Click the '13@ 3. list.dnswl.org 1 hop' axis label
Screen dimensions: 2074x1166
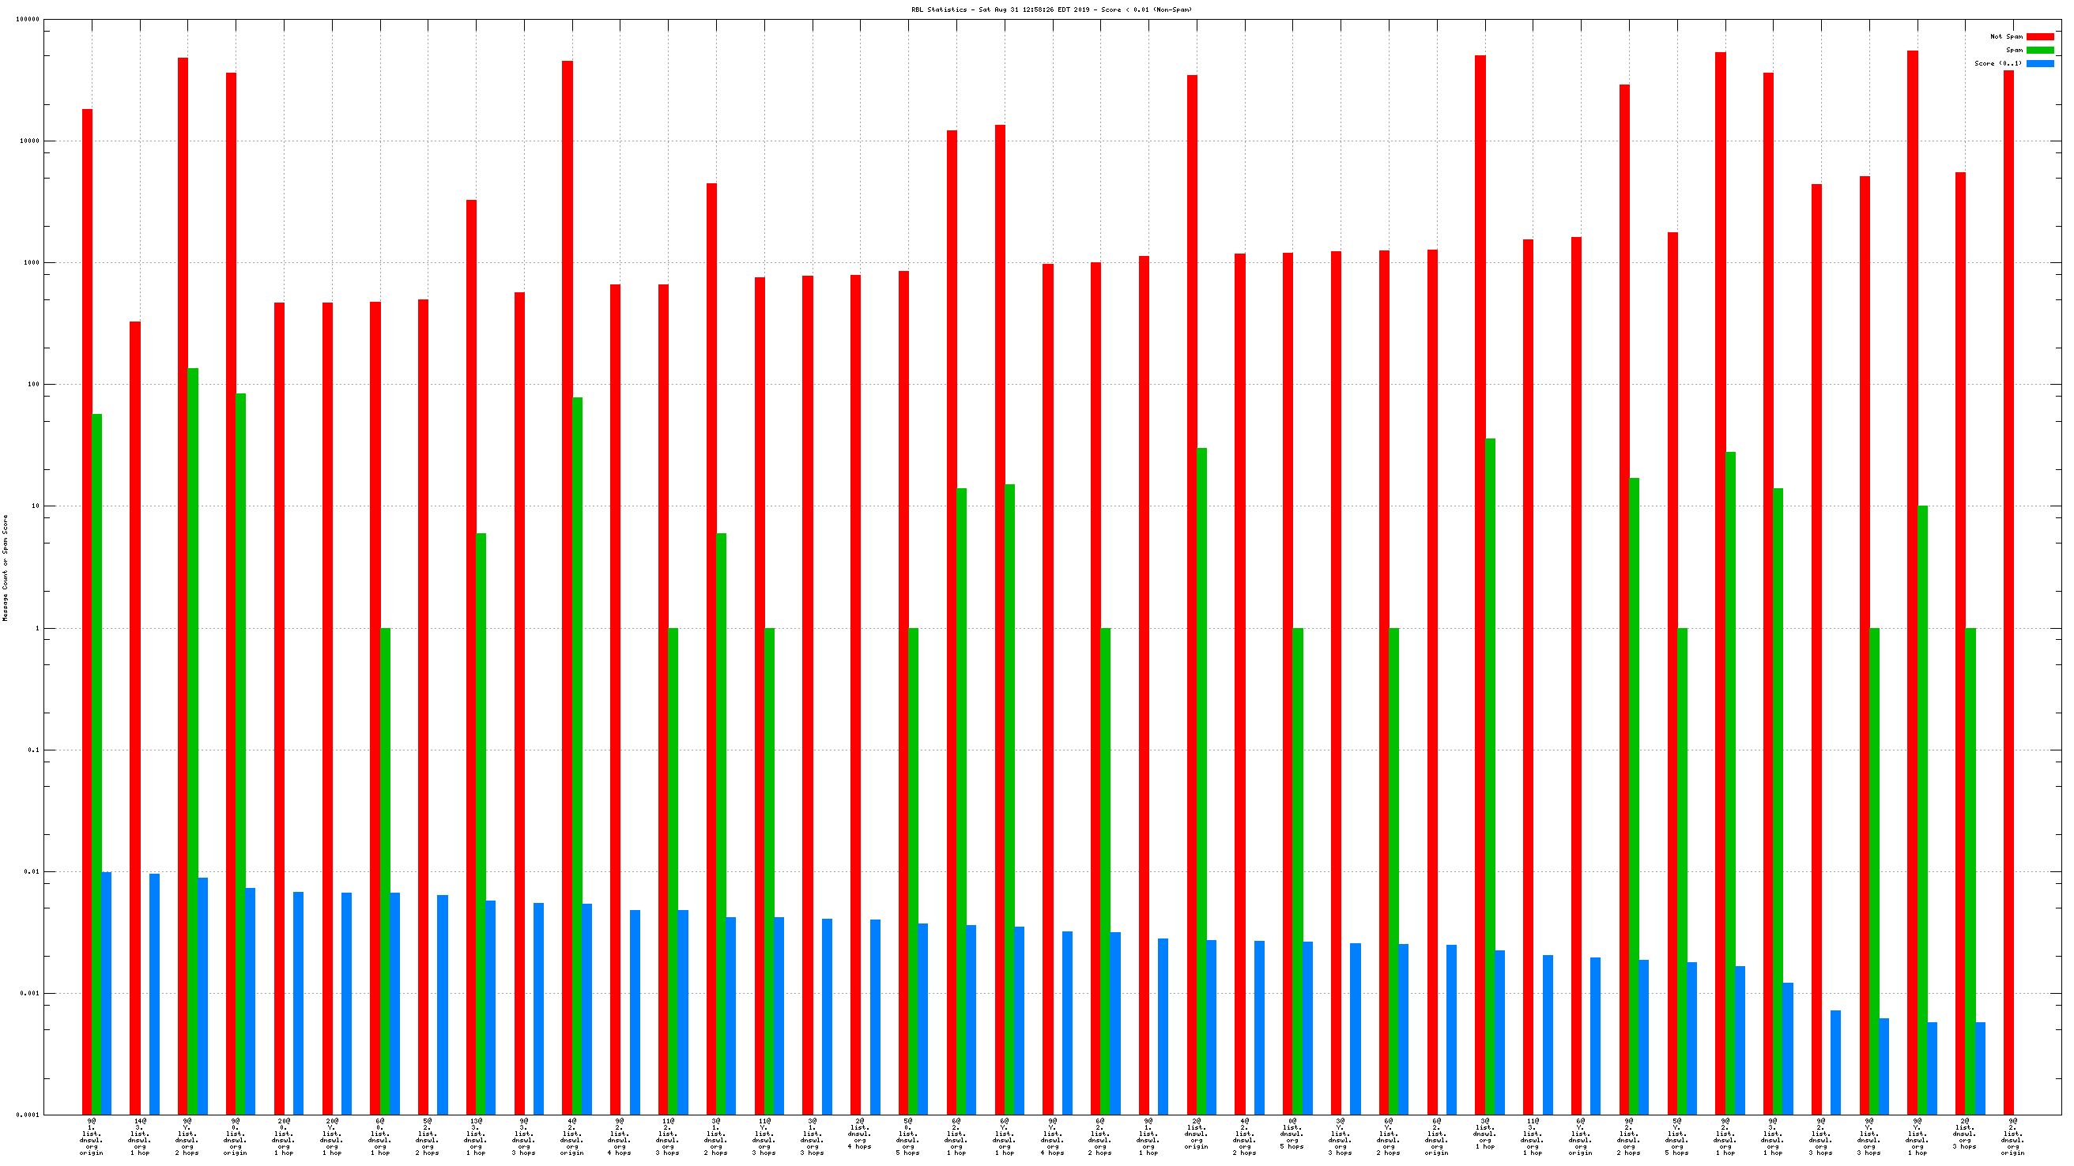[x=476, y=1136]
